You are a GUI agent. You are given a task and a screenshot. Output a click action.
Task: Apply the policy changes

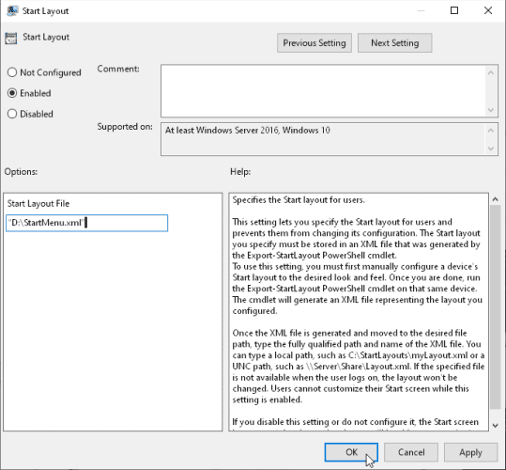click(x=471, y=452)
